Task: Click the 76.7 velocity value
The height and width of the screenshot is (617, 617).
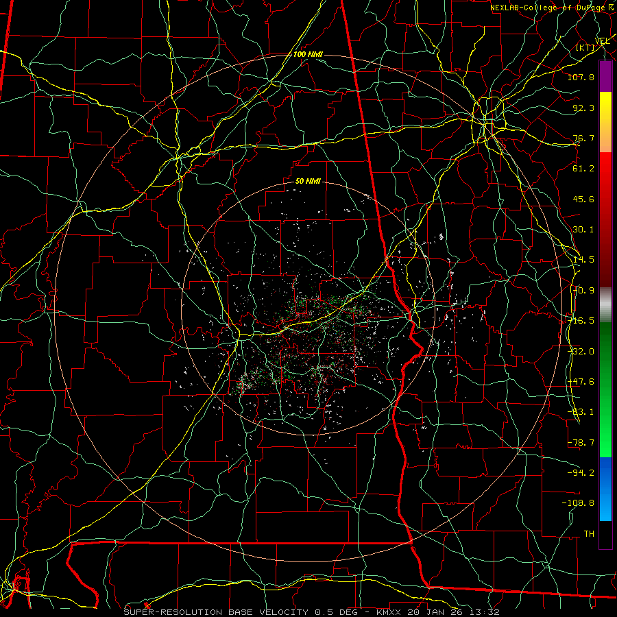Action: [x=583, y=138]
